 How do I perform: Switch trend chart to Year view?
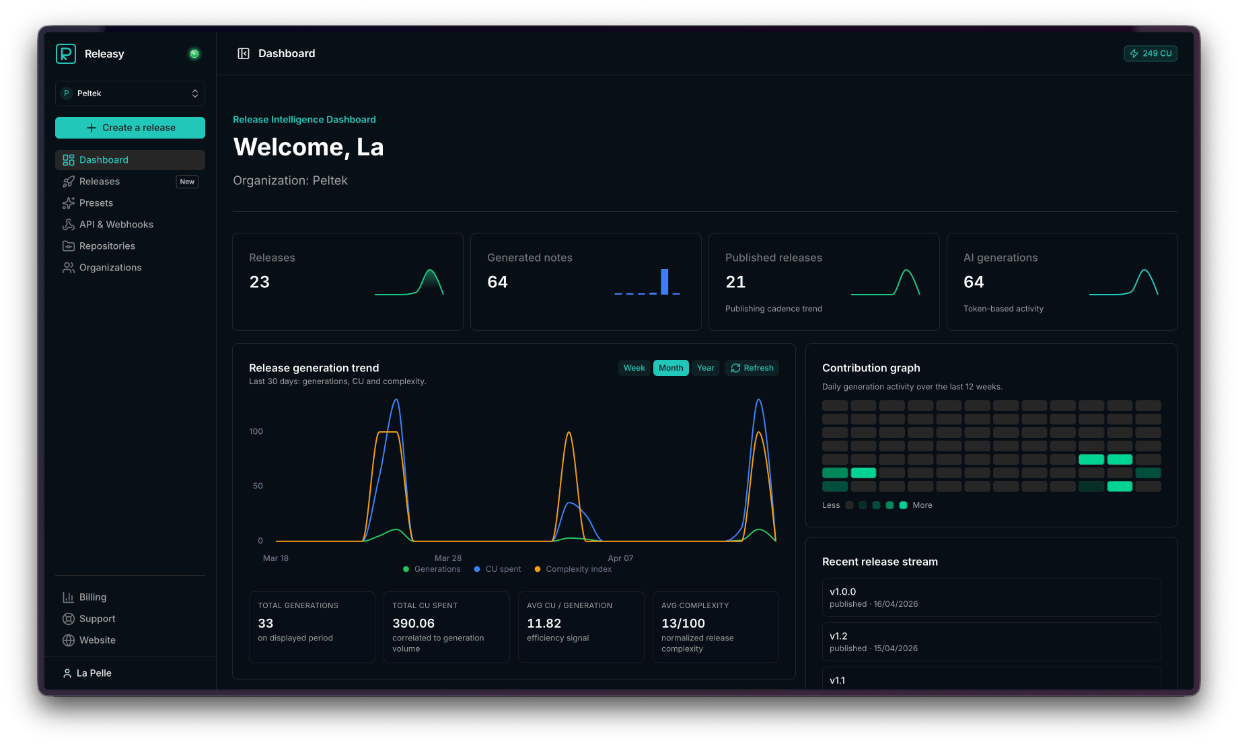pos(705,368)
